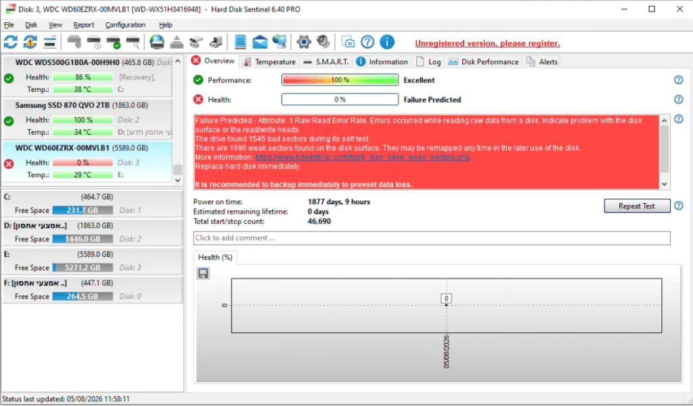The width and height of the screenshot is (693, 406).
Task: Select the C: partition entry
Action: coord(92,204)
